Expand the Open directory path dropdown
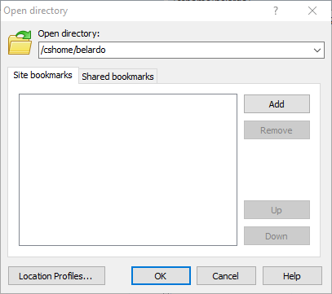Viewport: 332px width, 294px height. pyautogui.click(x=317, y=50)
